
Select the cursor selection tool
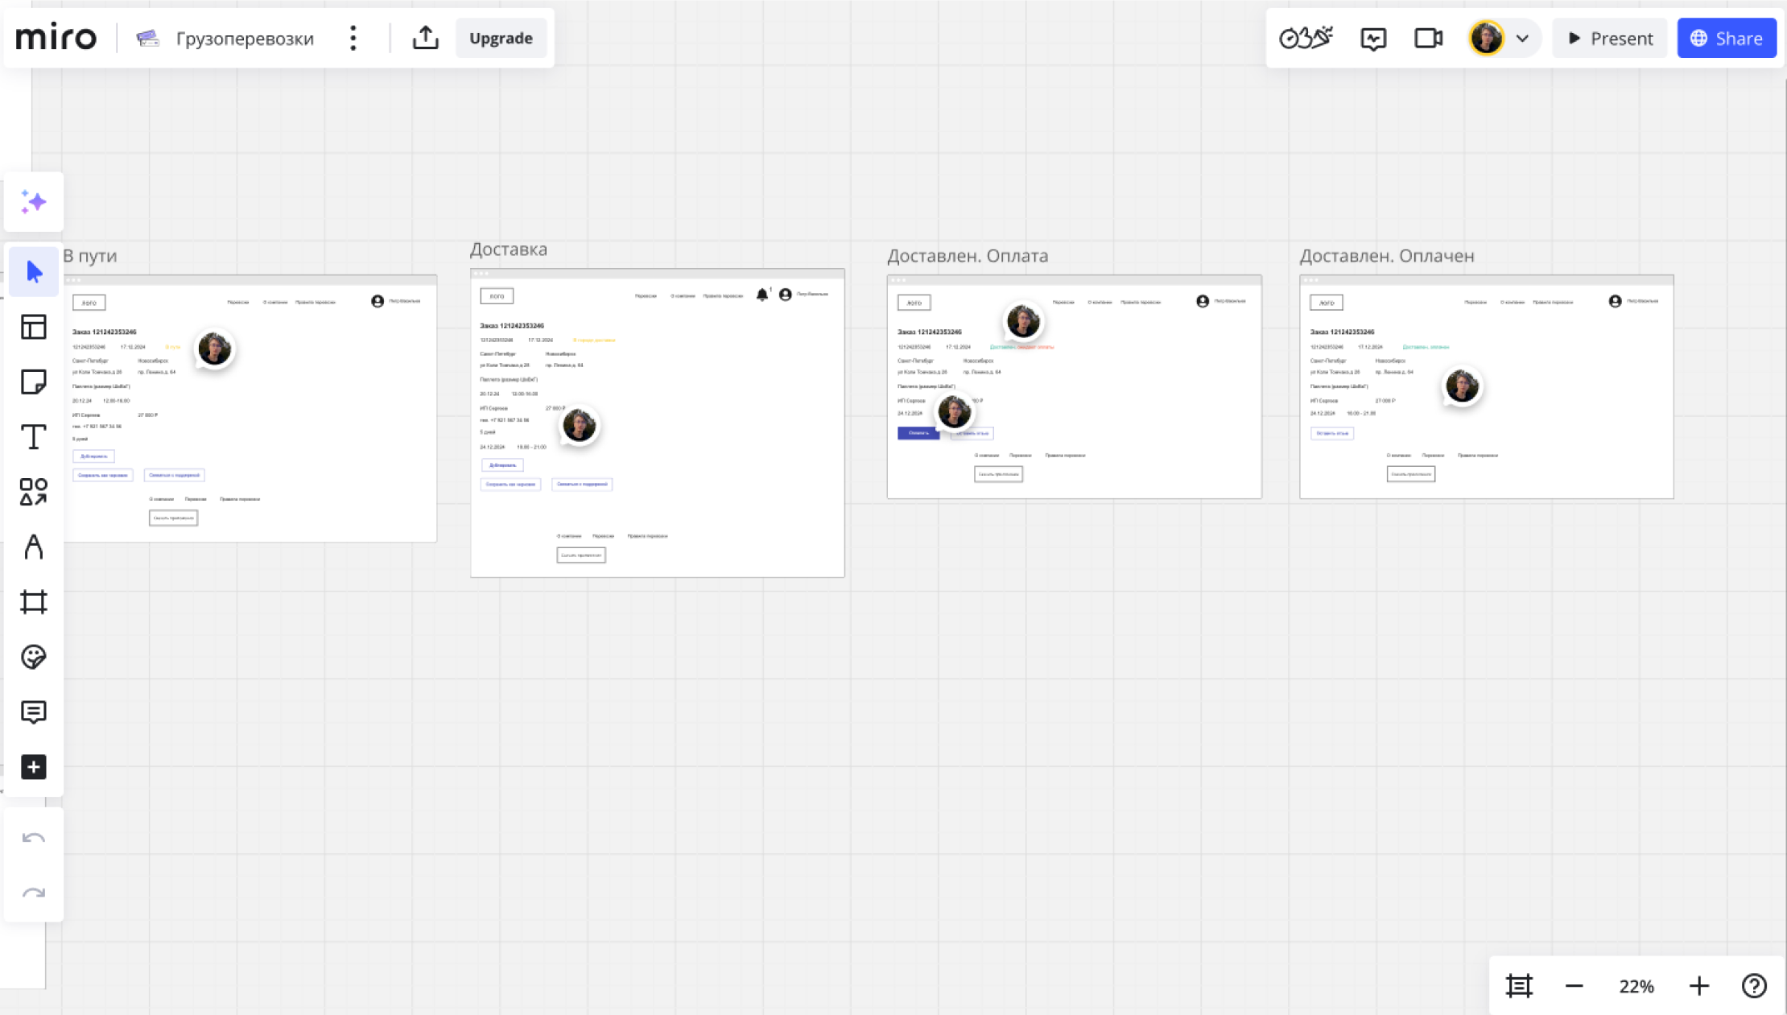[33, 272]
